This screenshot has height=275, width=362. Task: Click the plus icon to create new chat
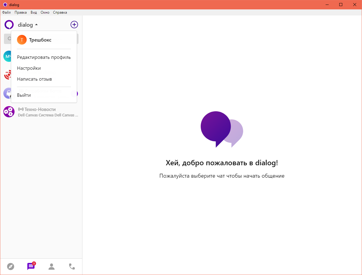coord(74,25)
